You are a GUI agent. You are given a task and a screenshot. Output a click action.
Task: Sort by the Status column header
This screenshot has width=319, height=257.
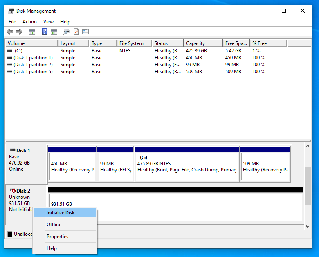click(x=168, y=43)
